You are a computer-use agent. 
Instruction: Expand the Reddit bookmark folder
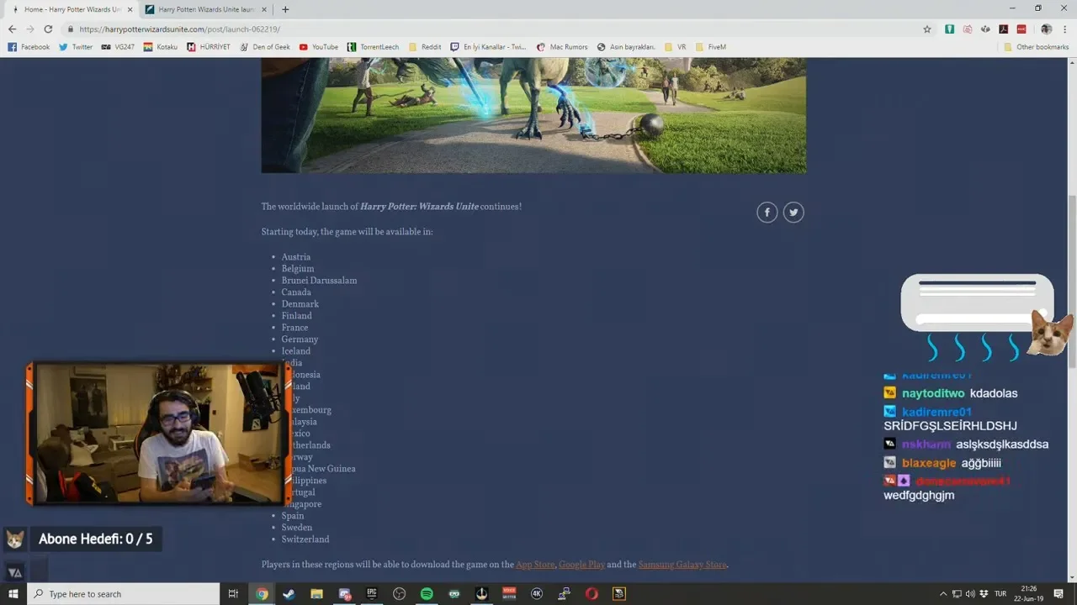click(x=425, y=47)
